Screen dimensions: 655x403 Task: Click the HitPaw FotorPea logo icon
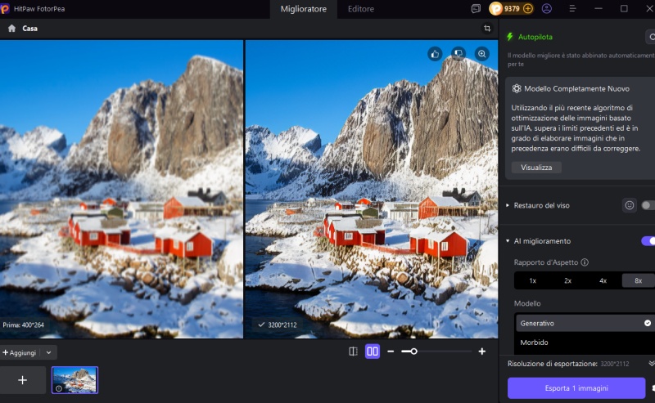point(4,9)
